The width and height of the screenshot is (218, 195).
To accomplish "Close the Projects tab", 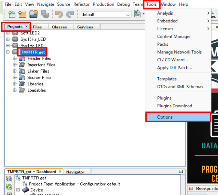I will pos(26,27).
